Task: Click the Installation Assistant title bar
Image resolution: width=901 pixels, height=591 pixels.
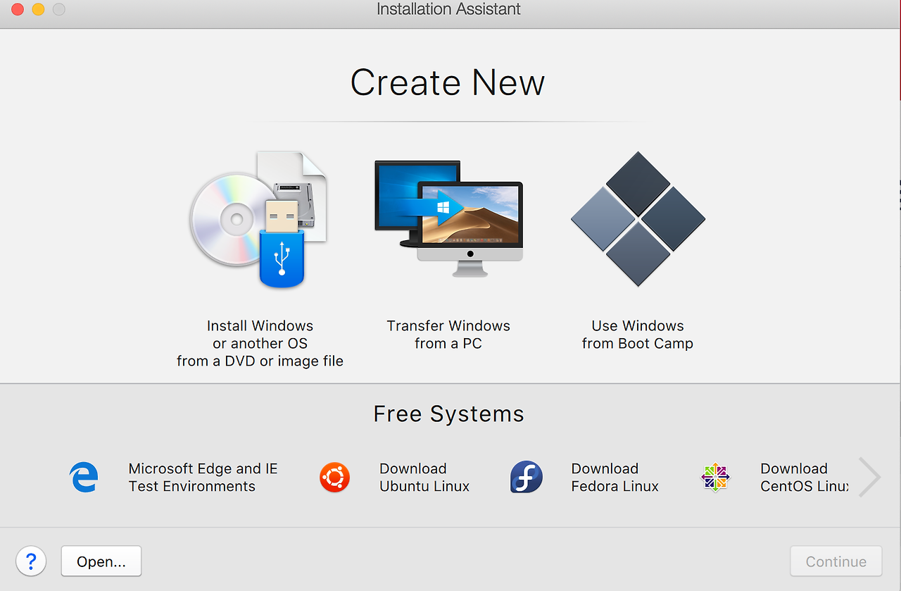Action: click(448, 9)
